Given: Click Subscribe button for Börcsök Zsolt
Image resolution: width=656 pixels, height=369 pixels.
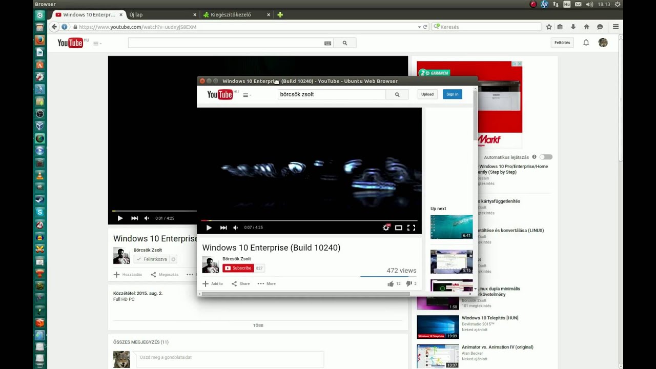Looking at the screenshot, I should 238,268.
